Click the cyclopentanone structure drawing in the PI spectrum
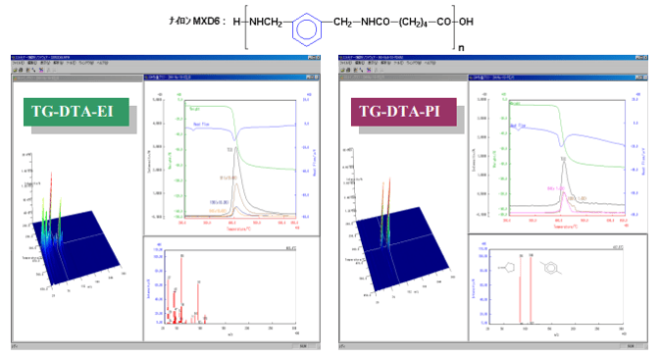The width and height of the screenshot is (660, 357). [x=507, y=267]
